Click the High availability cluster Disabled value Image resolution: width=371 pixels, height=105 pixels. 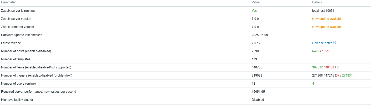tap(258, 100)
